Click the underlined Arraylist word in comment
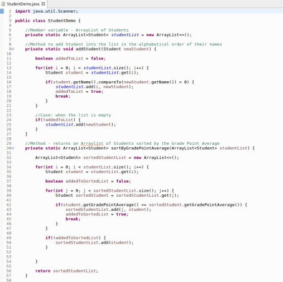The image size is (283, 282). coord(92,143)
